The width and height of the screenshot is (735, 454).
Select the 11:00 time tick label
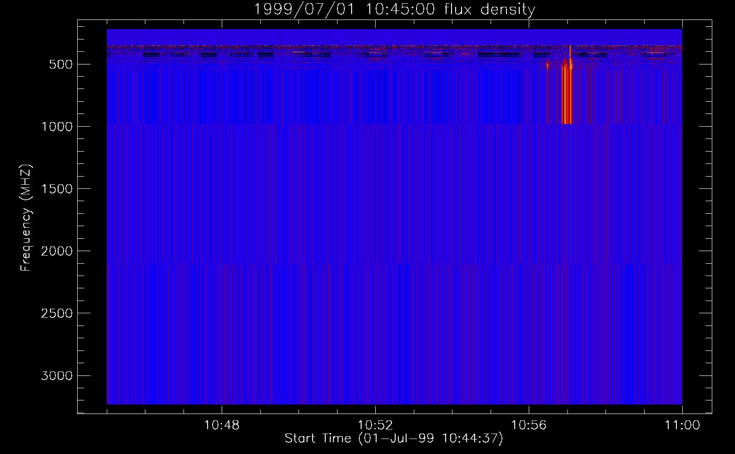pyautogui.click(x=682, y=425)
